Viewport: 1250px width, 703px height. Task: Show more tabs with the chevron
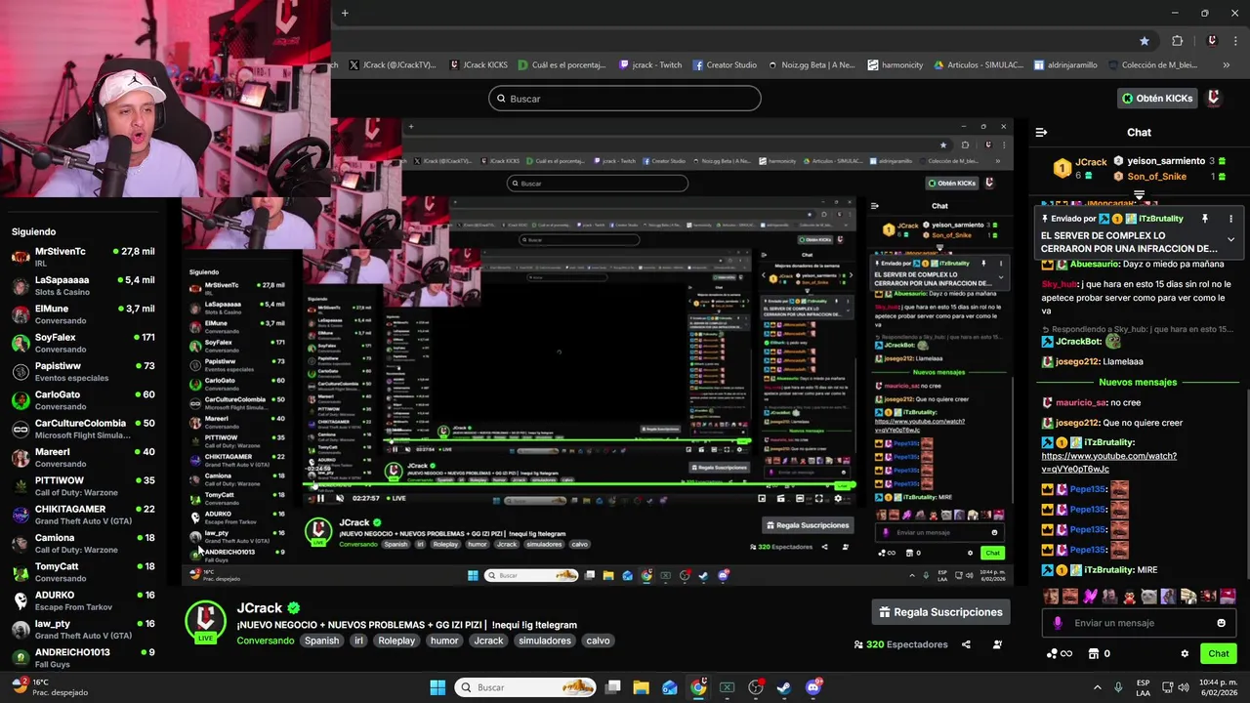1227,65
